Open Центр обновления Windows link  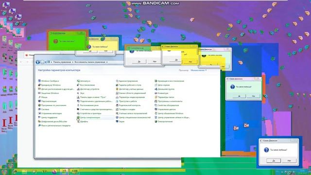click(x=169, y=113)
